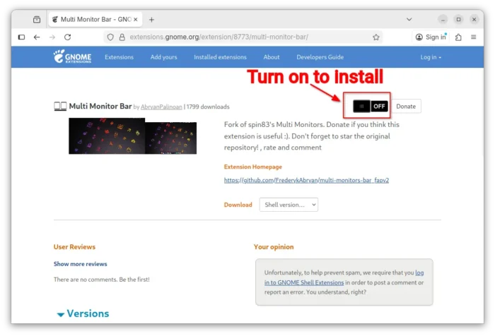Click the browser back arrow
Screen dimensions: 495x336
coord(37,37)
